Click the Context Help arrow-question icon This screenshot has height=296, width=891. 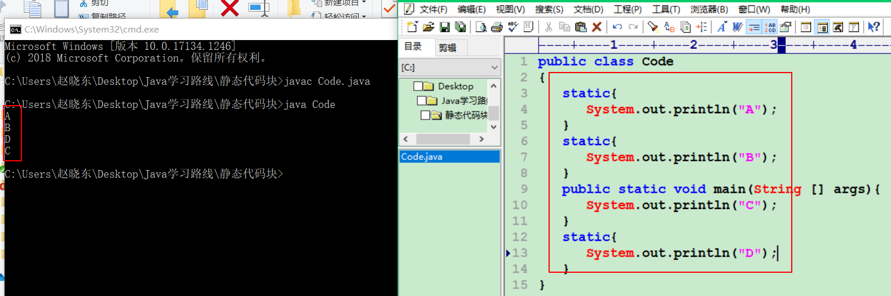click(874, 27)
